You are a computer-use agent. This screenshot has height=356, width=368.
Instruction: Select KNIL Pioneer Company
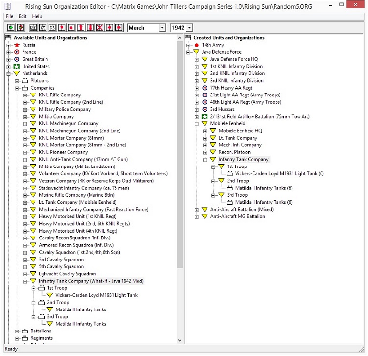[63, 152]
